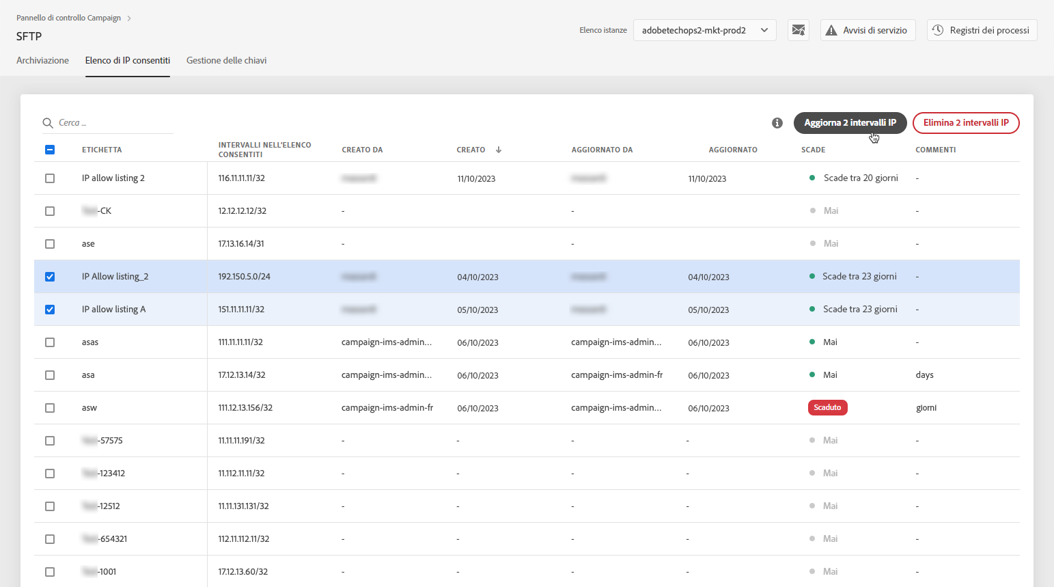
Task: Tick the checkbox for ase row
Action: (50, 244)
